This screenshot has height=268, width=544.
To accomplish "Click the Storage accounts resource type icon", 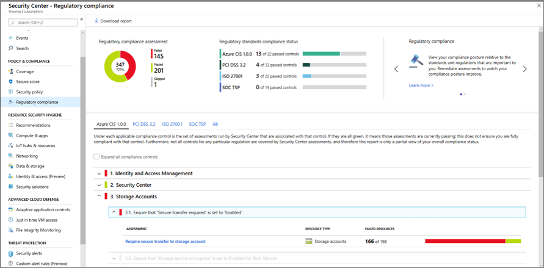I will click(308, 241).
